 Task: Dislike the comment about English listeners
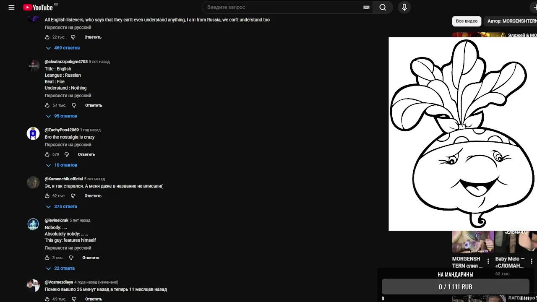(73, 37)
